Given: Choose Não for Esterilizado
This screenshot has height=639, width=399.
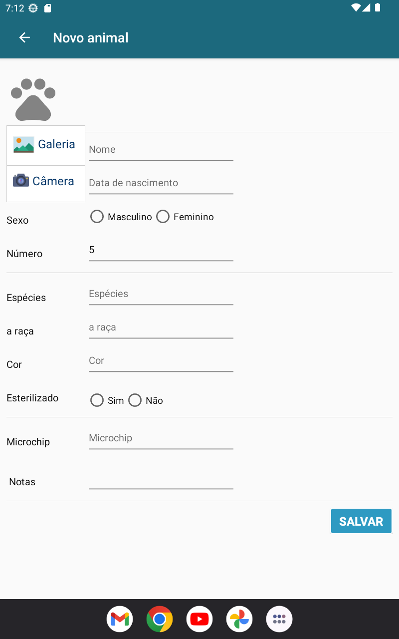Looking at the screenshot, I should click(135, 400).
